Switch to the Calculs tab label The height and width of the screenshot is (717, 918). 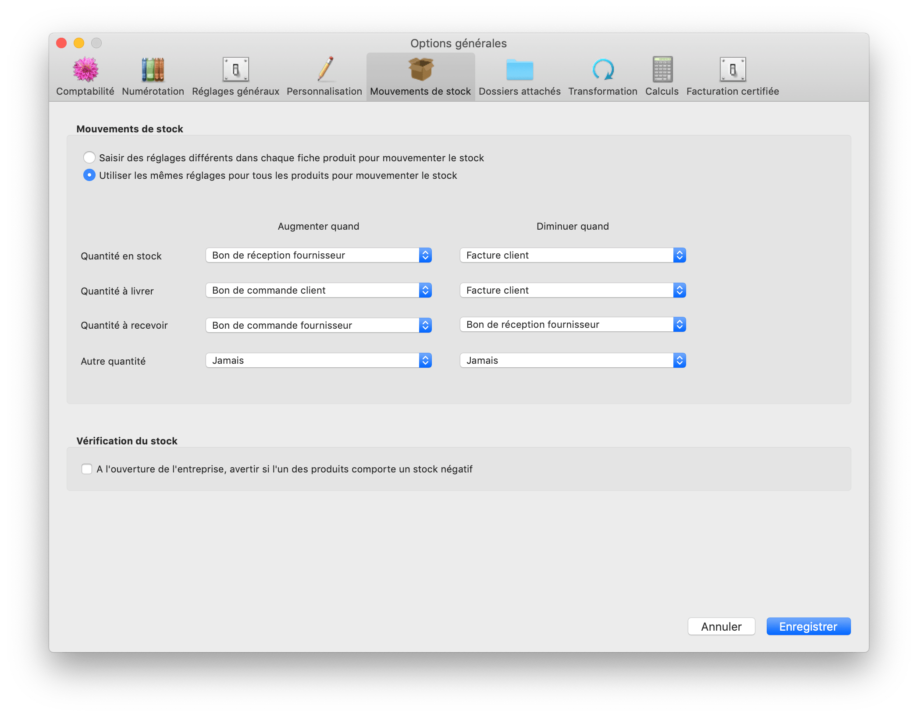tap(662, 91)
